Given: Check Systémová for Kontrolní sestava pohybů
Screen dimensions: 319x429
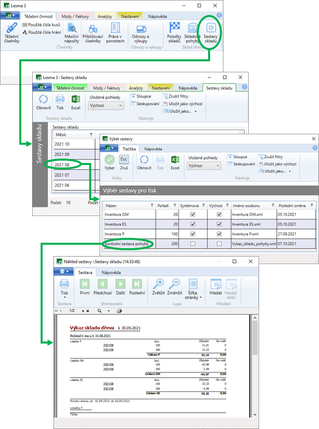Looking at the screenshot, I should point(193,243).
